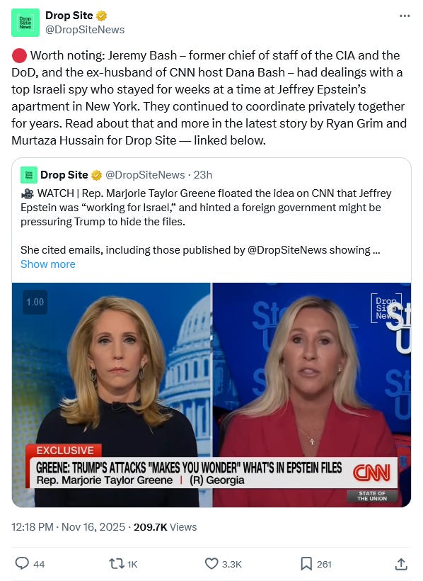The image size is (423, 581).
Task: Open the @DropSiteNews handle in header
Action: pyautogui.click(x=85, y=30)
